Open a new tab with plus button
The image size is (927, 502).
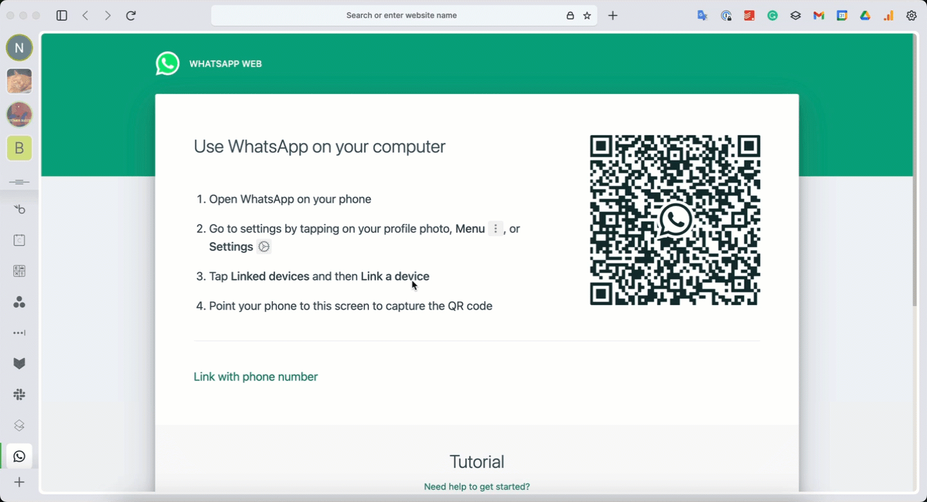coord(613,15)
